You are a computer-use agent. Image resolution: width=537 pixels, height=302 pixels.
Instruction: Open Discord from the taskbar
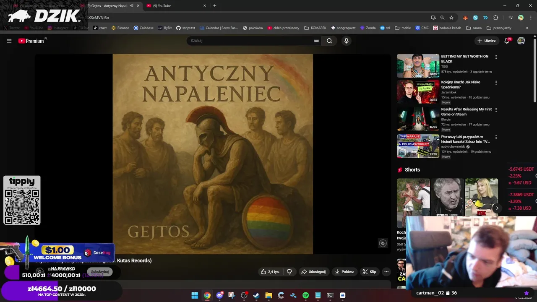219,295
